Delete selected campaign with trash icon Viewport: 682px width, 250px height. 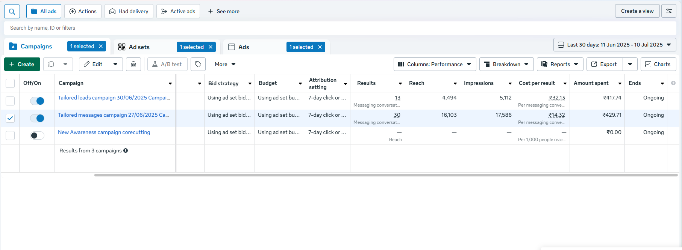click(x=133, y=64)
